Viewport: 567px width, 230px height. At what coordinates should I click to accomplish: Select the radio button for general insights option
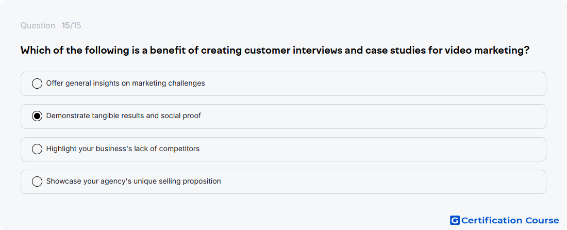point(37,84)
